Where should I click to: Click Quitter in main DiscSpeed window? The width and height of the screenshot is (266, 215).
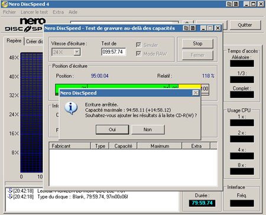point(245,25)
